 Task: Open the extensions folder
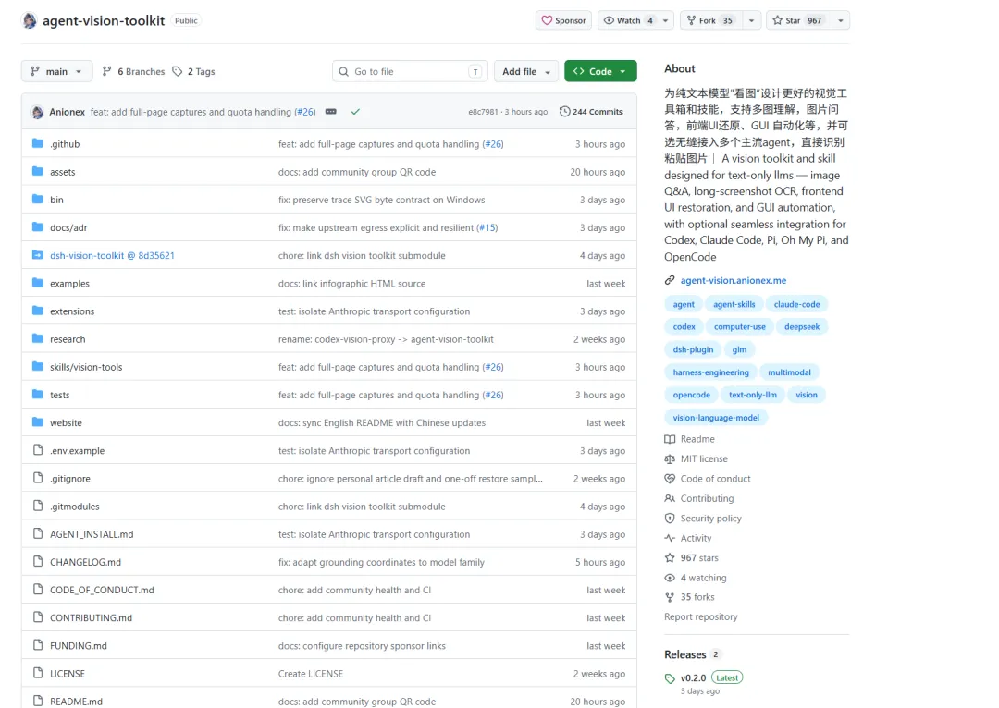(72, 311)
